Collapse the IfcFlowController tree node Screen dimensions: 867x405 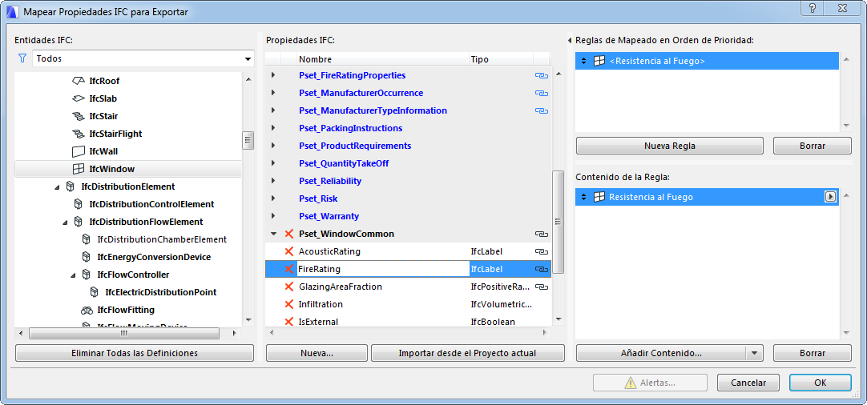pos(73,275)
